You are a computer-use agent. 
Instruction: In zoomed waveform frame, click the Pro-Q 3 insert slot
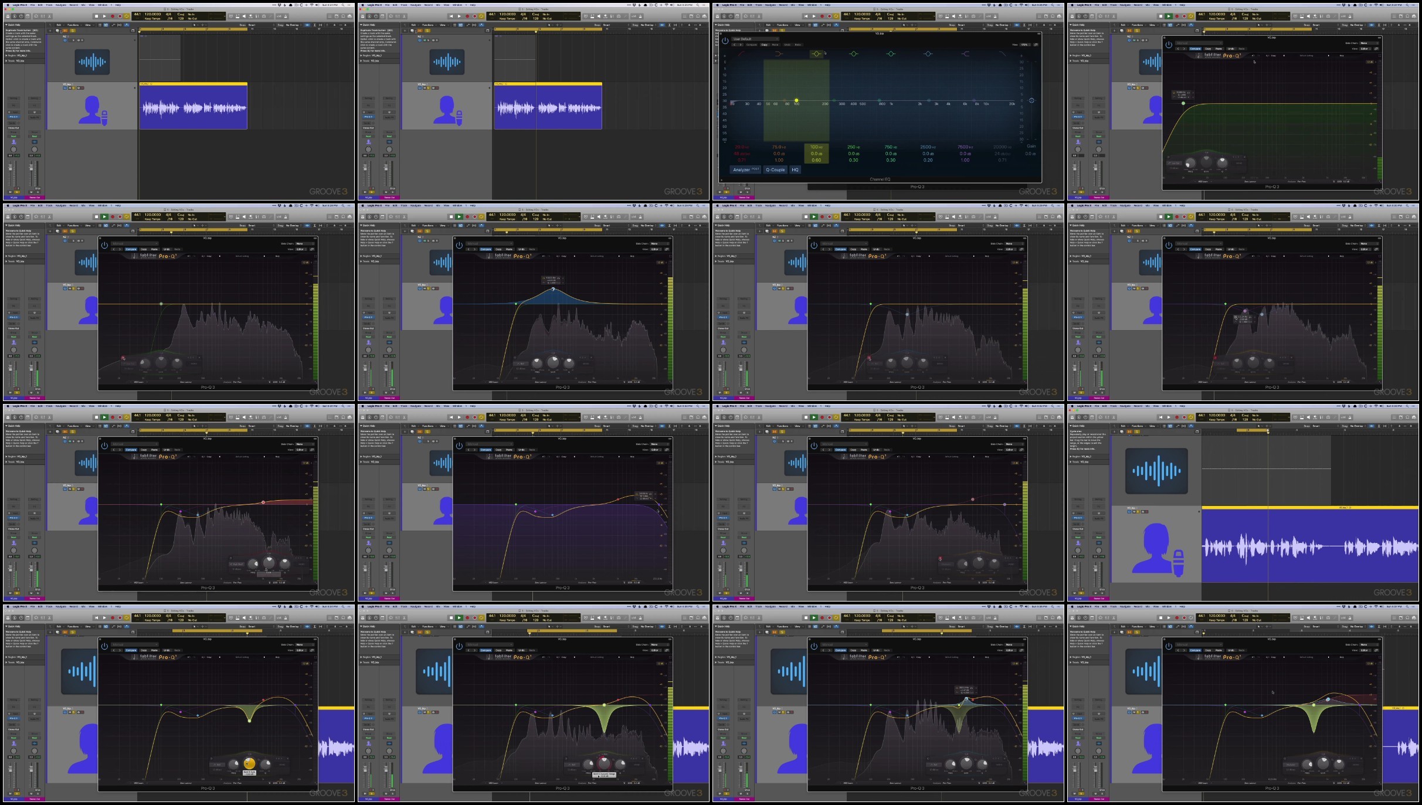[x=1078, y=518]
